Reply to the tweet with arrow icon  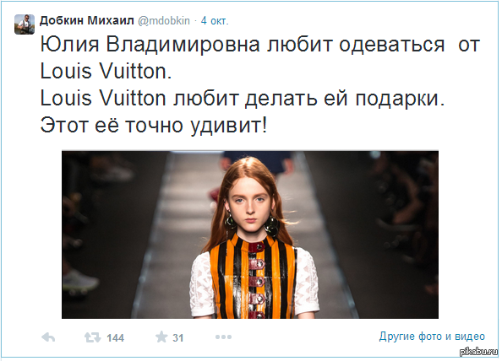[48, 337]
